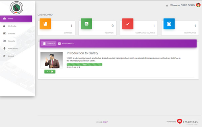
Task: Click the Home dashboard gauge icon
Action: [x=4, y=19]
